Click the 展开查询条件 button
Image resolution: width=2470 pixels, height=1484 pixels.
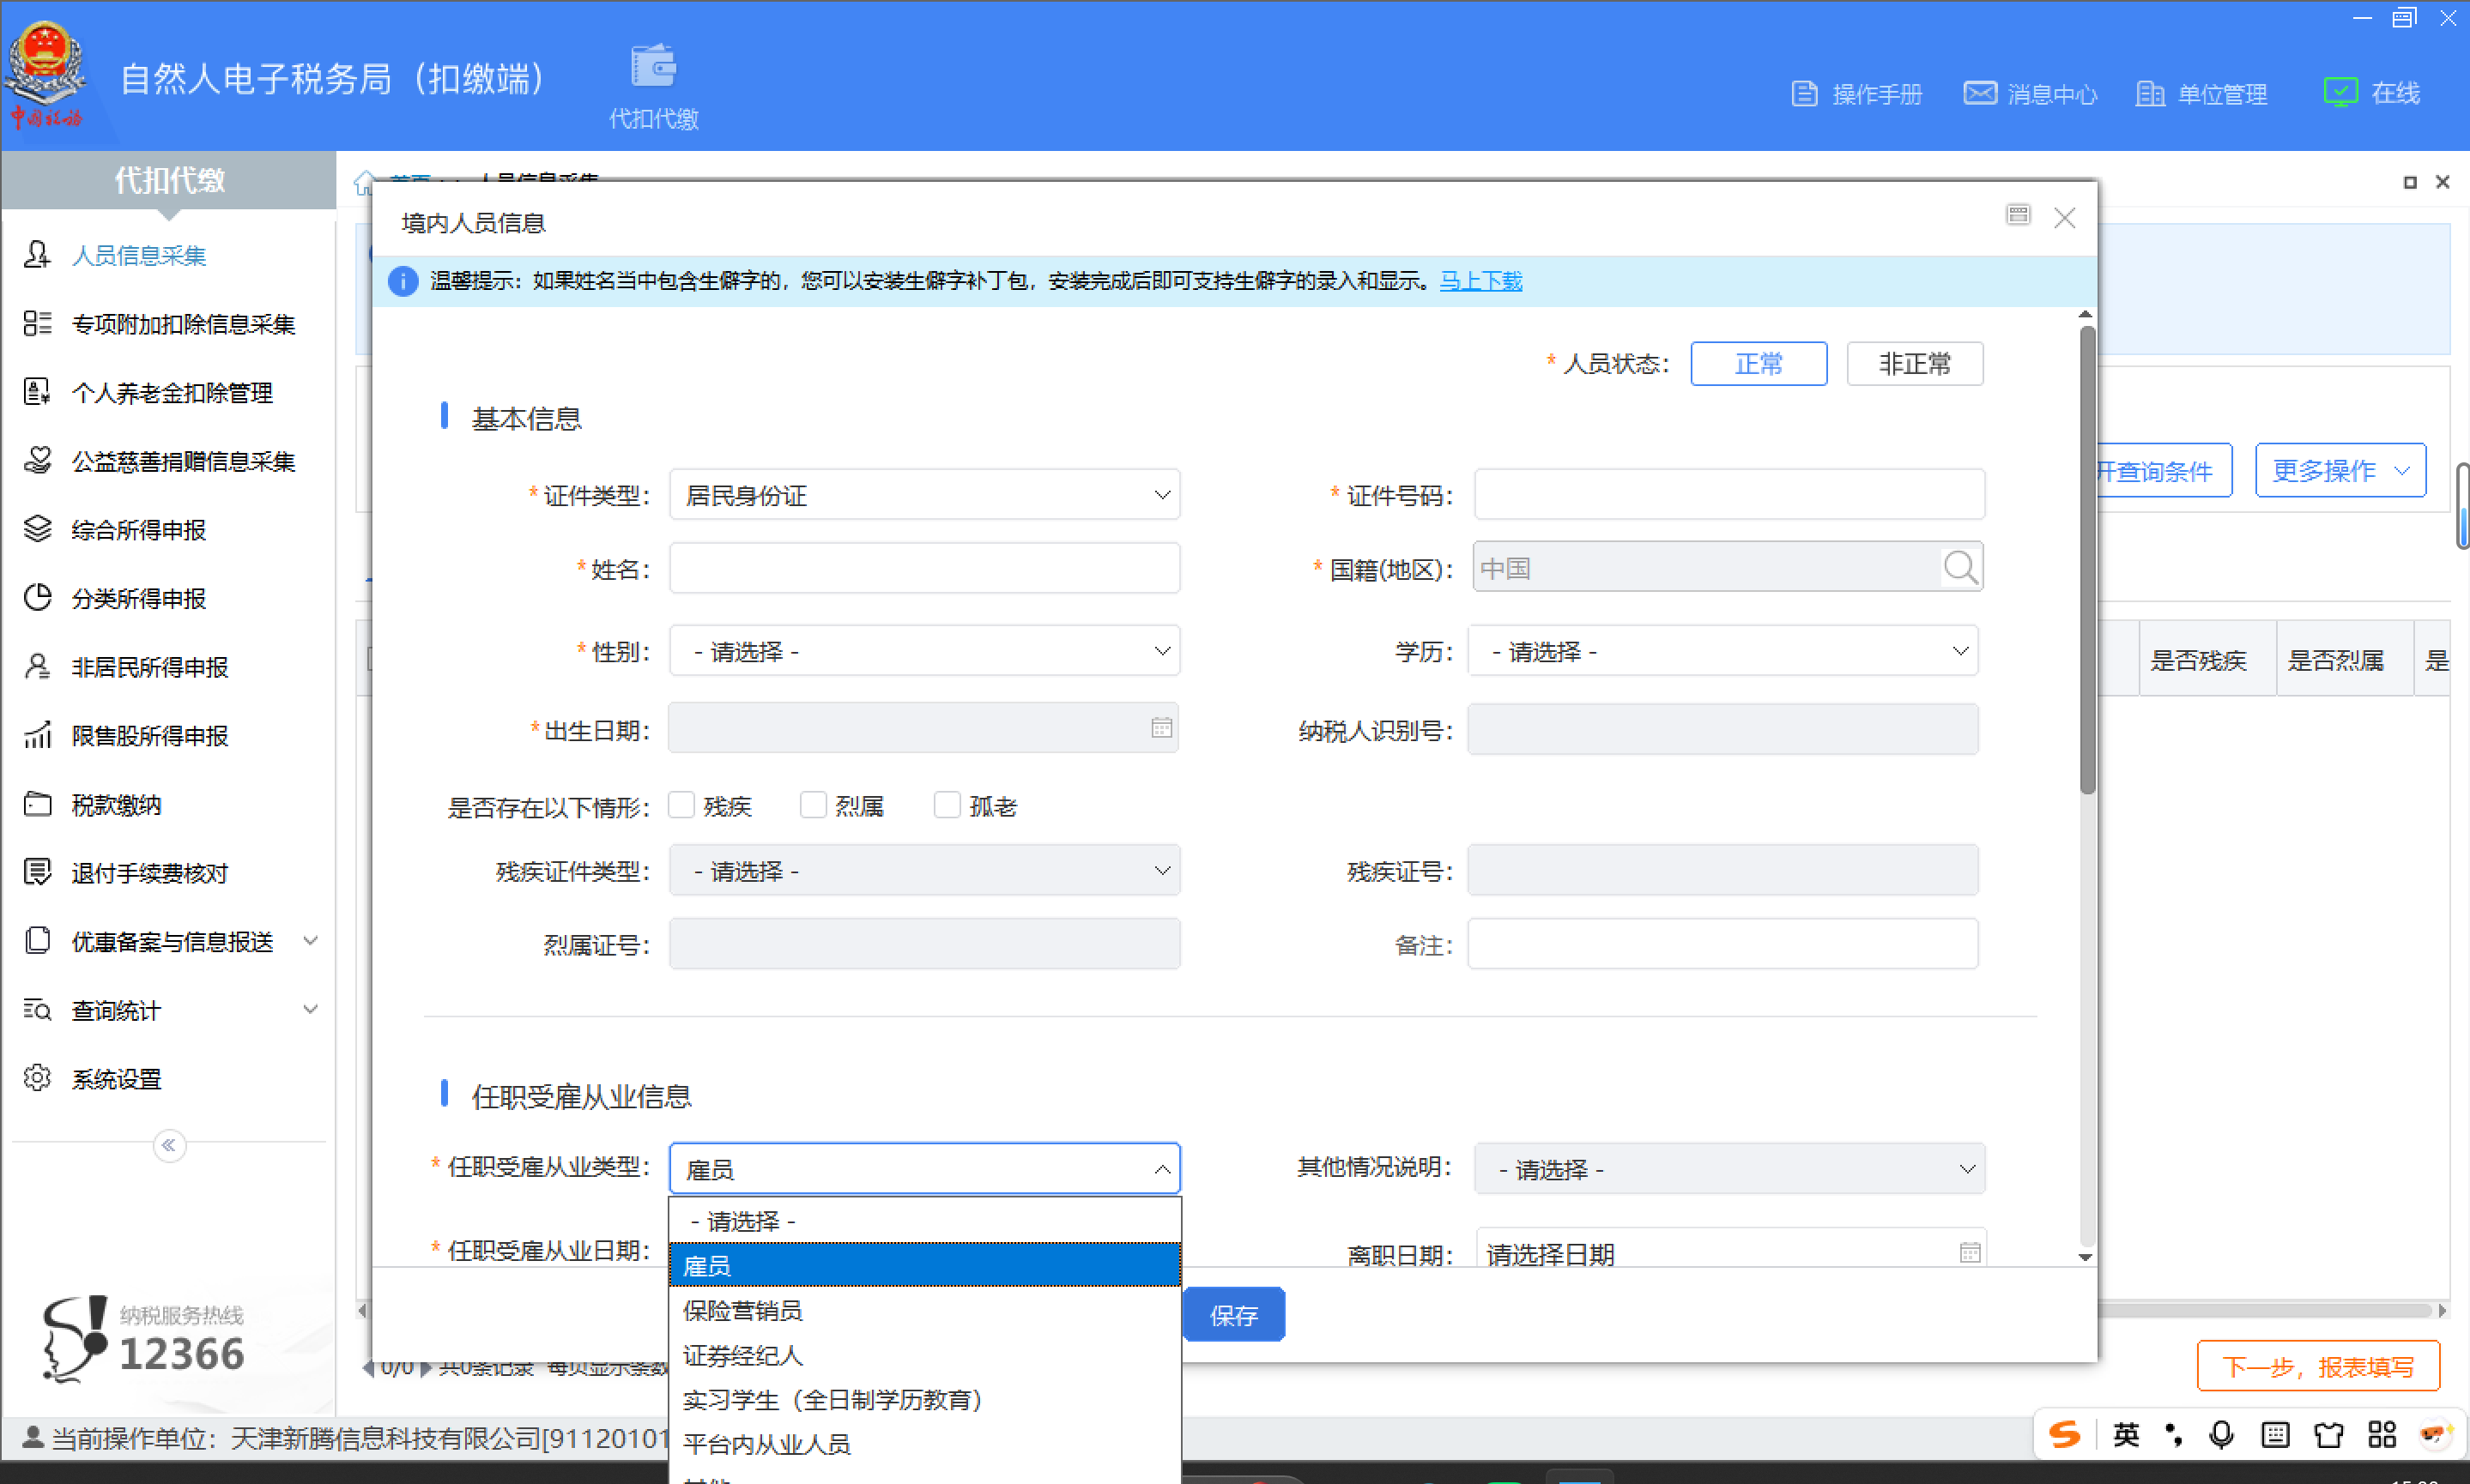[x=2163, y=470]
